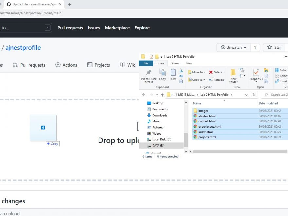Expand the Move to dropdown
This screenshot has height=216, width=288.
[x=197, y=72]
